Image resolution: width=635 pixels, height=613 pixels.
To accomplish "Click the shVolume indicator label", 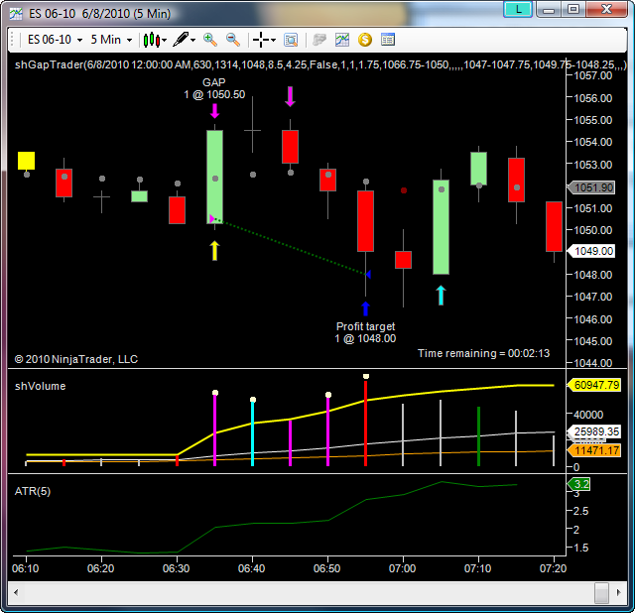I will (x=40, y=386).
